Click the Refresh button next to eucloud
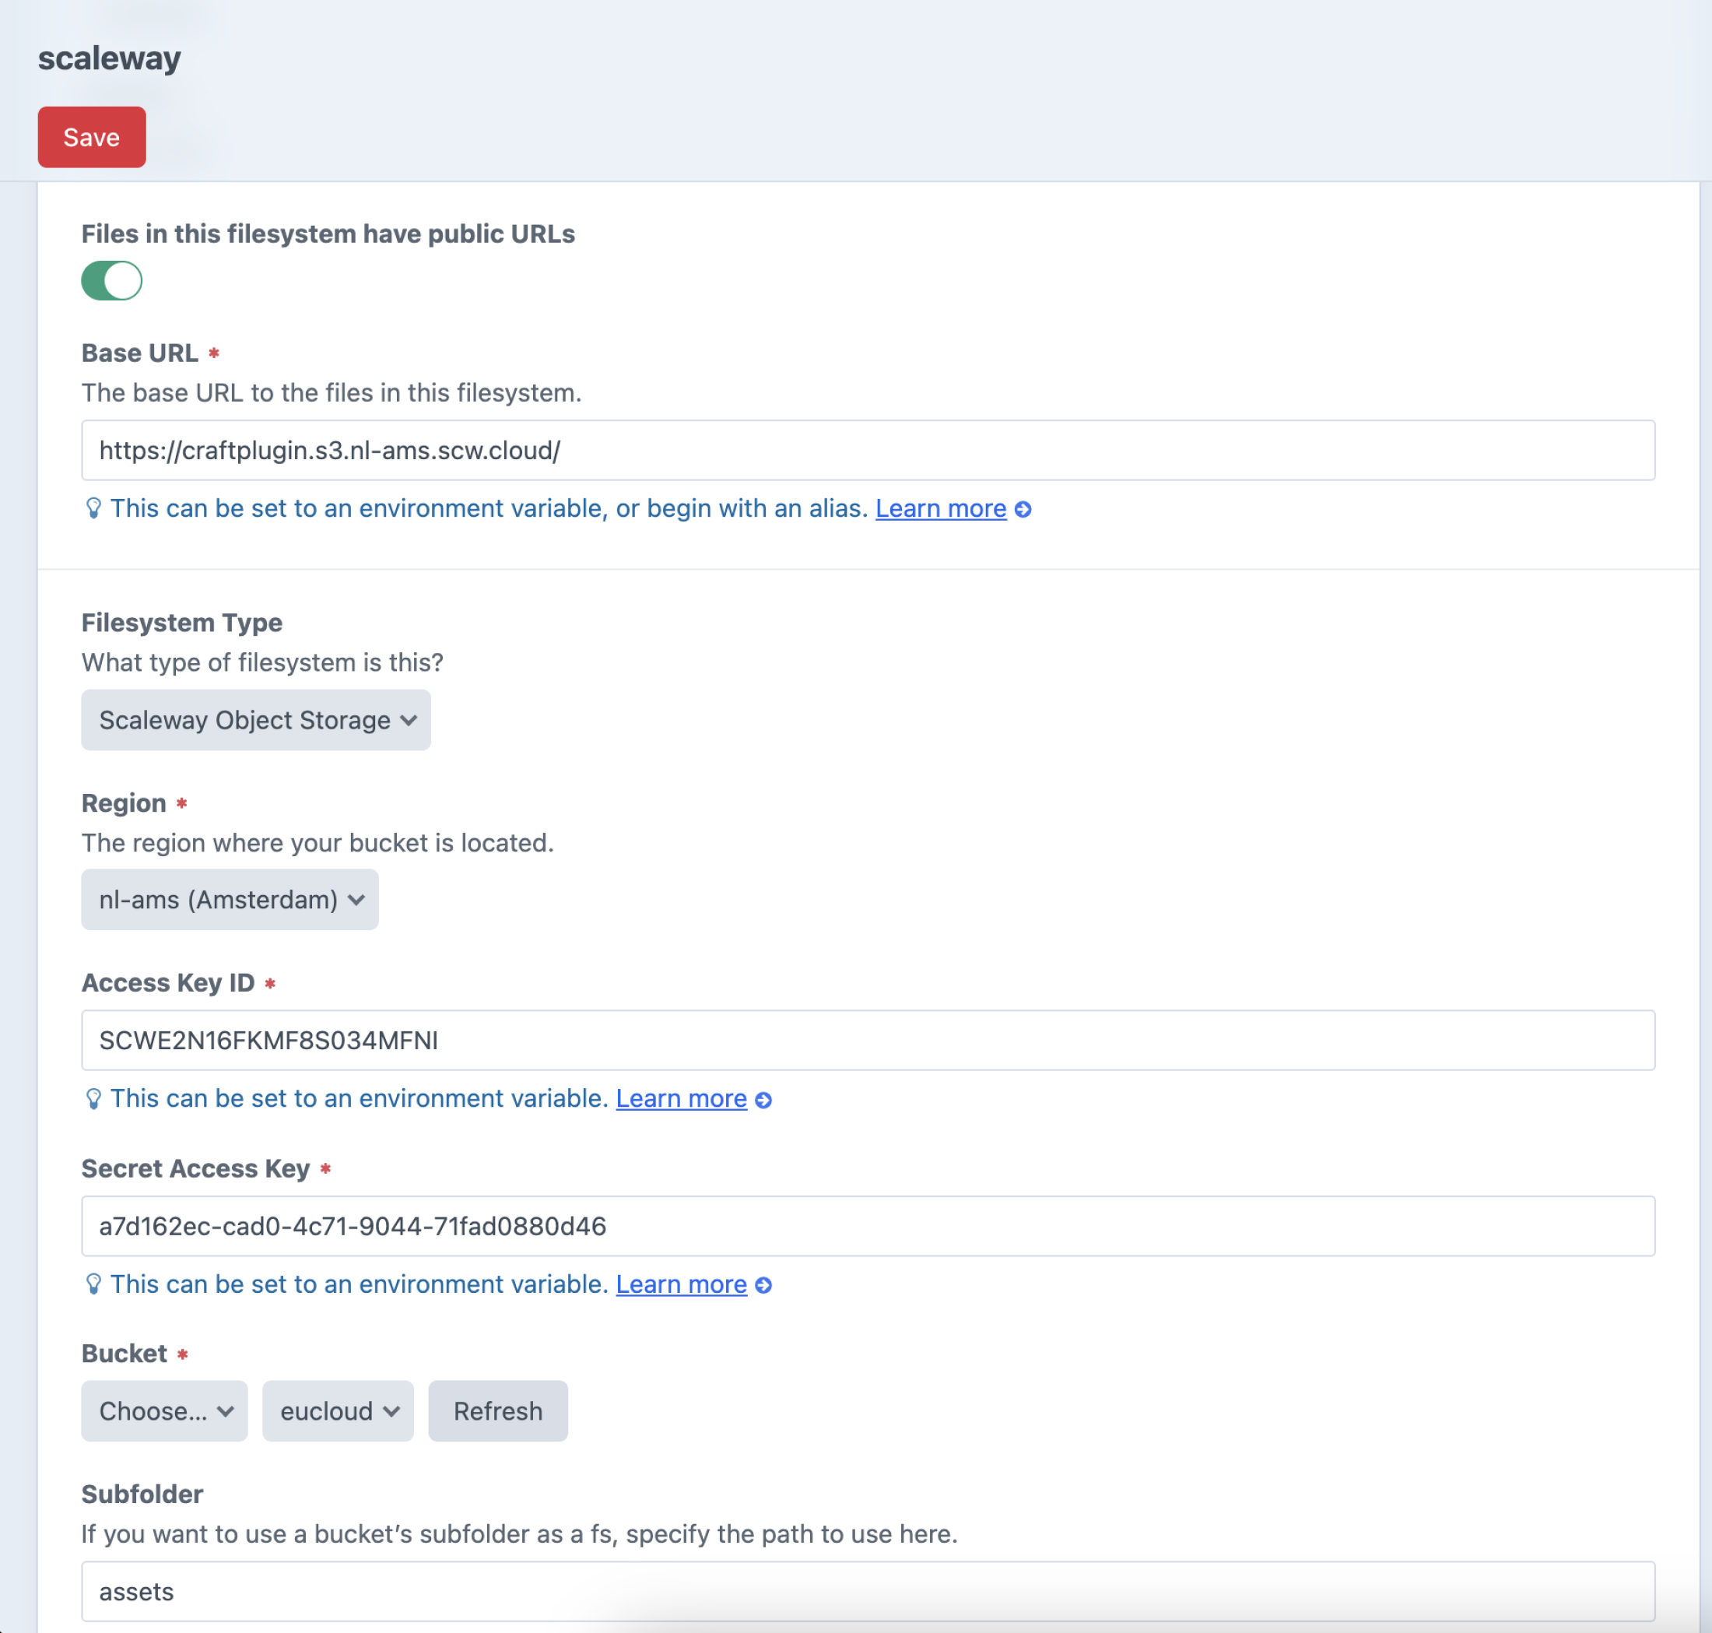This screenshot has width=1712, height=1633. [x=497, y=1411]
